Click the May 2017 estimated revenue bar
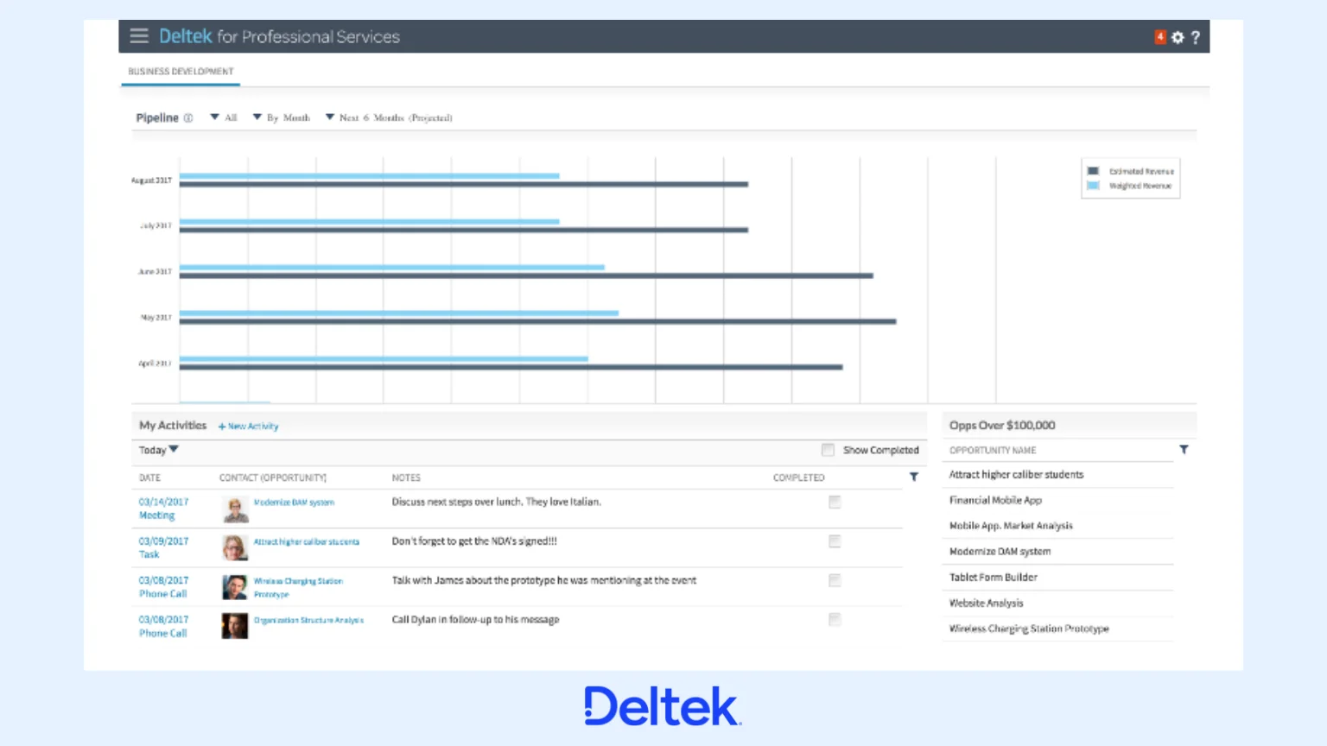 pyautogui.click(x=537, y=321)
